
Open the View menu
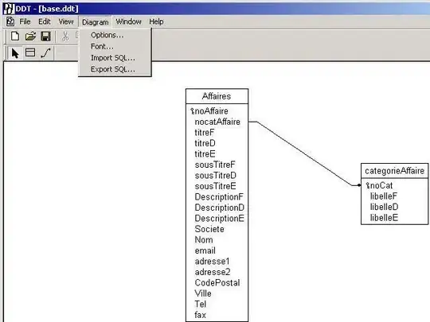(66, 21)
